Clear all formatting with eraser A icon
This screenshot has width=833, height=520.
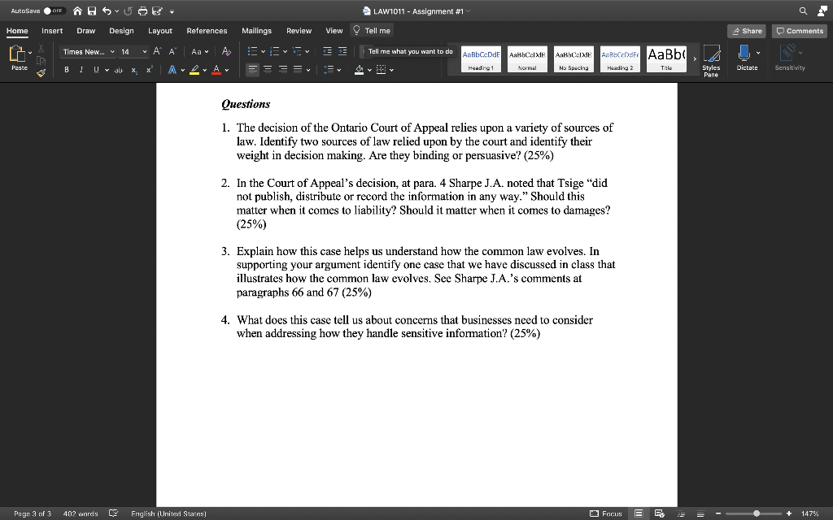[x=226, y=51]
